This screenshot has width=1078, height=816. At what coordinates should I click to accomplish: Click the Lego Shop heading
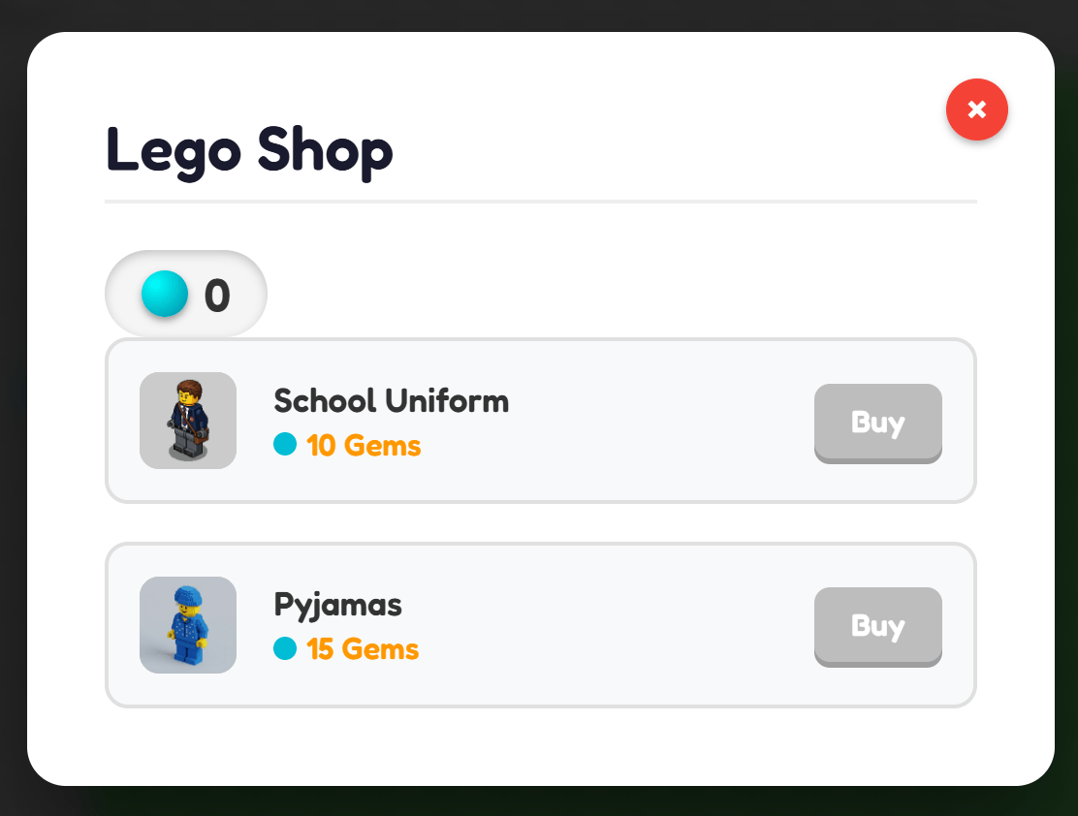(x=249, y=152)
